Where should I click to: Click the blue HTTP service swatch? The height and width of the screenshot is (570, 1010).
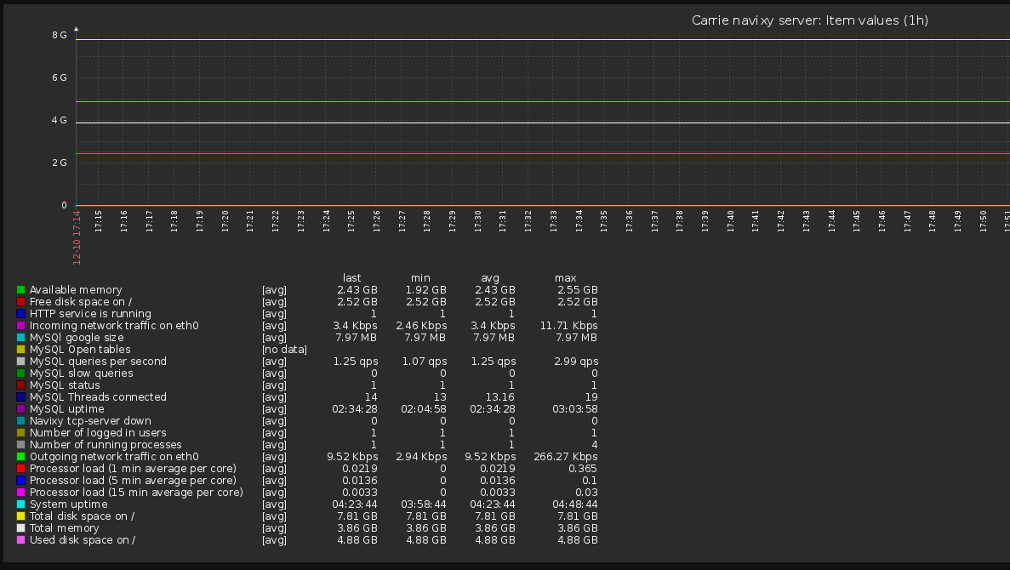[20, 314]
